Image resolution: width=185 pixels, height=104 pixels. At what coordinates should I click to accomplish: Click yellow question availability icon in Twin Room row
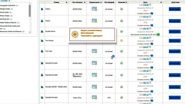[121, 41]
